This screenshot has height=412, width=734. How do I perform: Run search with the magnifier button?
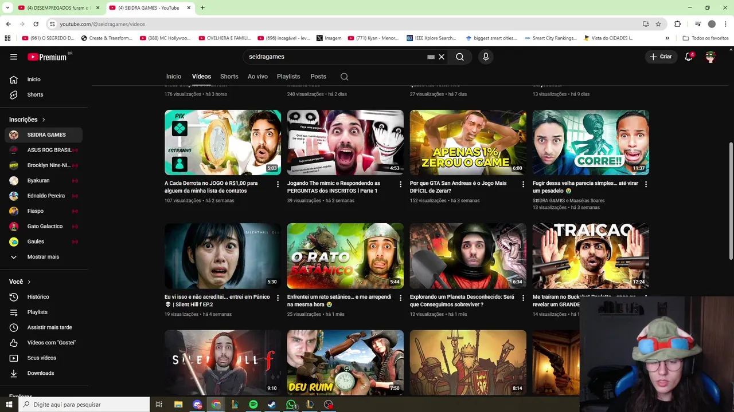point(460,57)
